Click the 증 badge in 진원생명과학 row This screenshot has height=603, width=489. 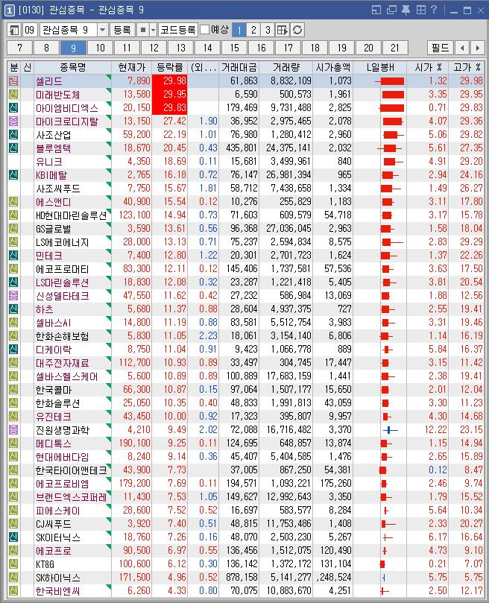(x=13, y=429)
